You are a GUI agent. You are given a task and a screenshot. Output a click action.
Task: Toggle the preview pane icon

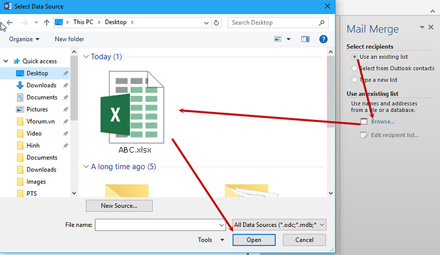click(305, 39)
